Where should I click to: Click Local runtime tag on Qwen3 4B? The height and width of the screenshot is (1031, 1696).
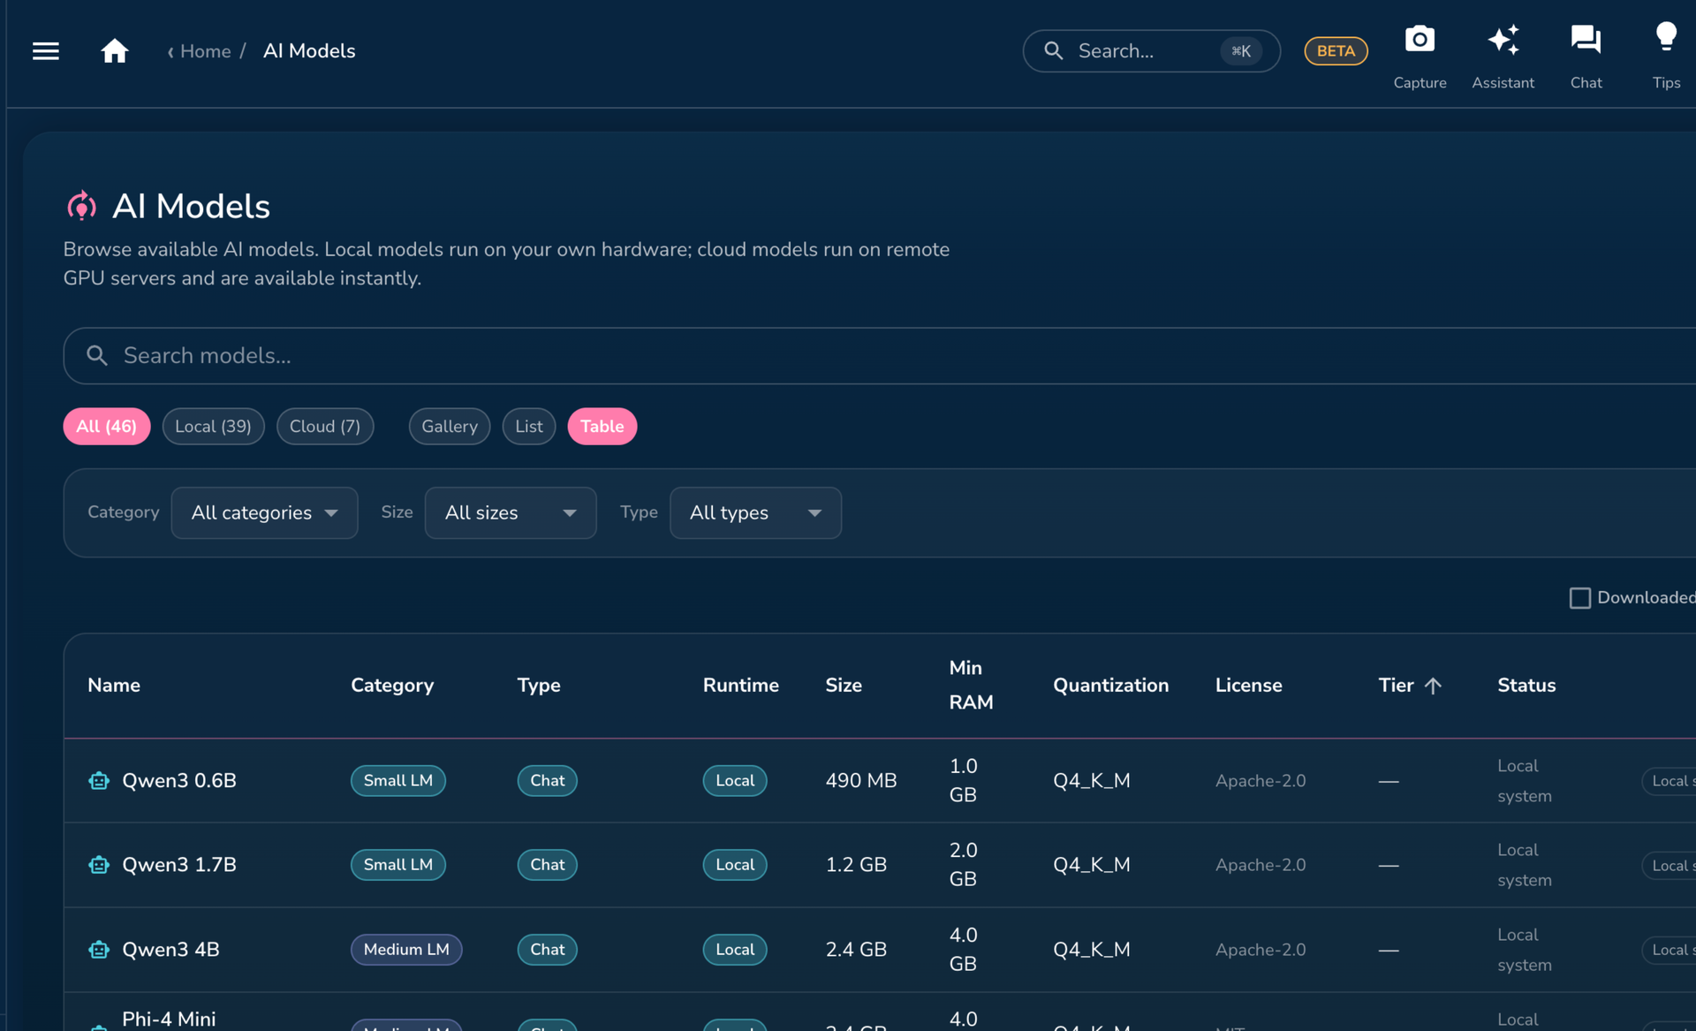click(735, 950)
